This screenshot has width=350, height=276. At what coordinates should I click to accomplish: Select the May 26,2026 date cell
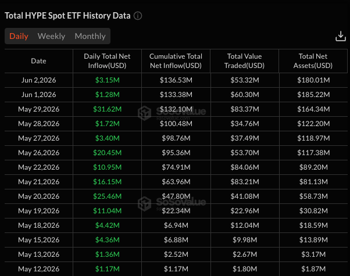coord(38,153)
